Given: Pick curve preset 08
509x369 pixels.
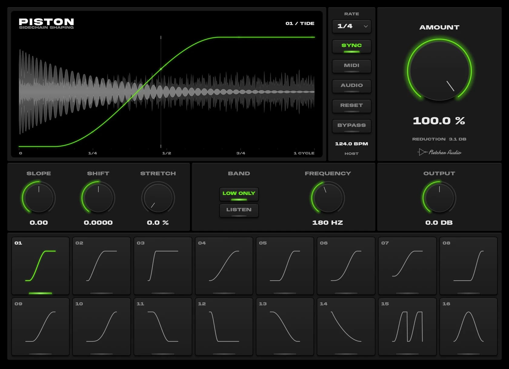Looking at the screenshot, I should point(468,266).
